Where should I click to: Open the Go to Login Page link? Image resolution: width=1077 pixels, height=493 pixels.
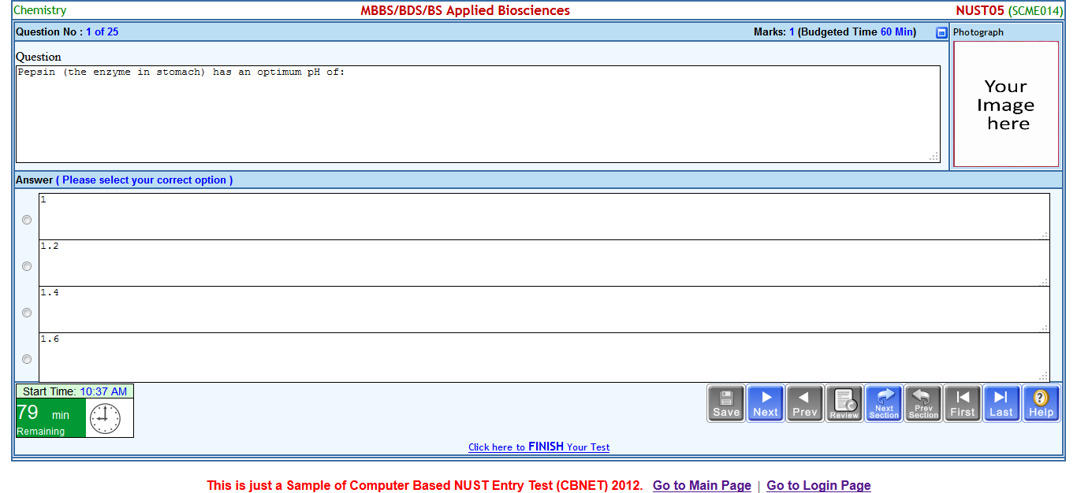[818, 485]
